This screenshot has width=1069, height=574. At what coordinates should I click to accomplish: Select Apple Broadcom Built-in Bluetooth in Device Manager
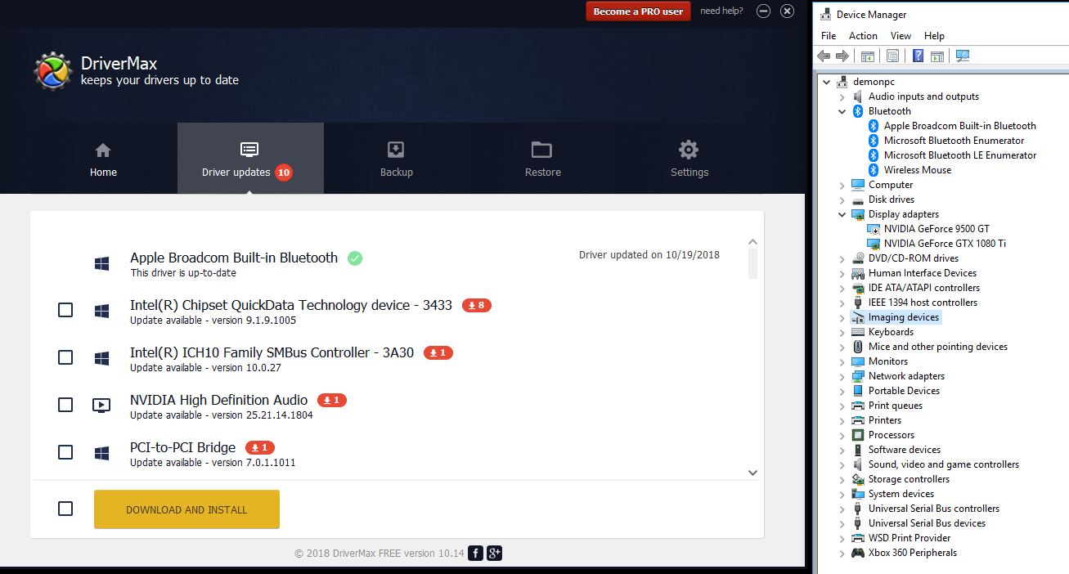[x=959, y=126]
